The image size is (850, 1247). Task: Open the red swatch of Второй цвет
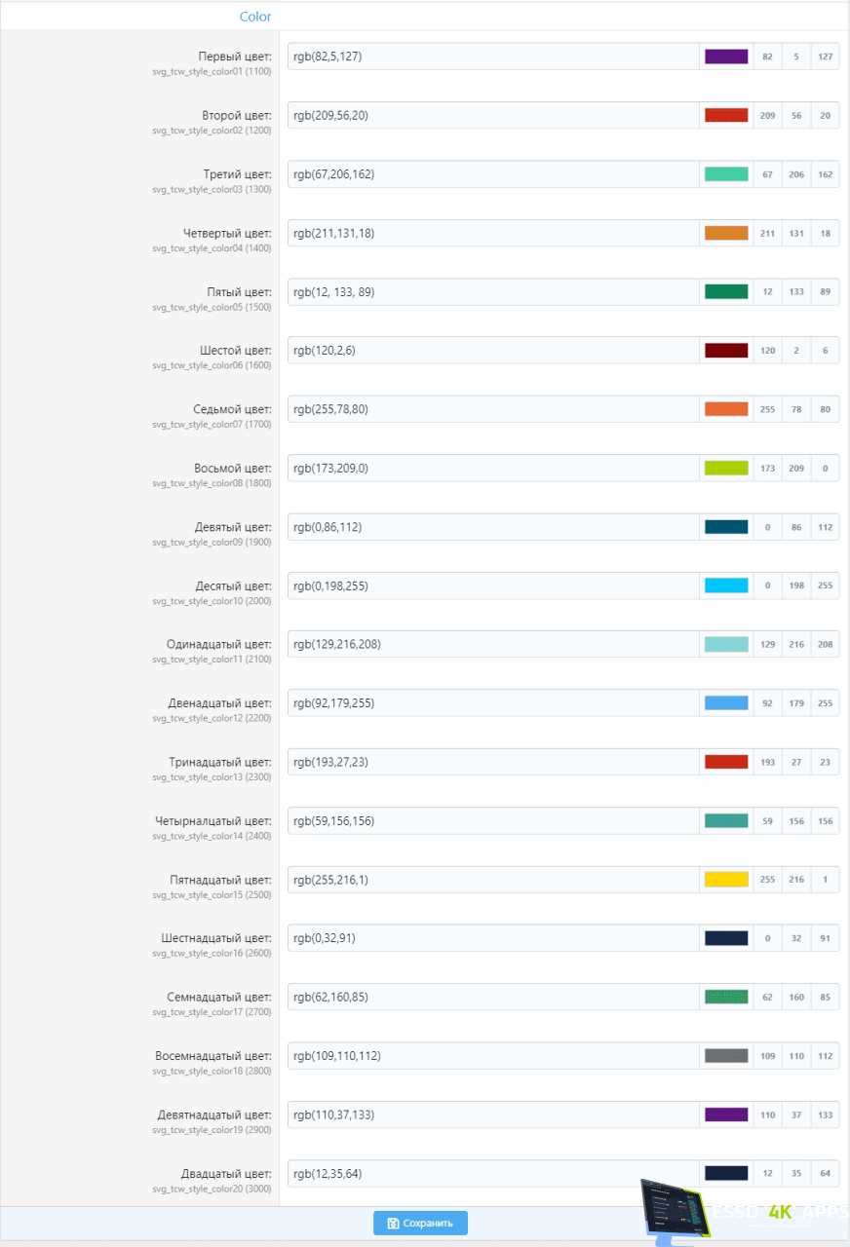[x=726, y=115]
